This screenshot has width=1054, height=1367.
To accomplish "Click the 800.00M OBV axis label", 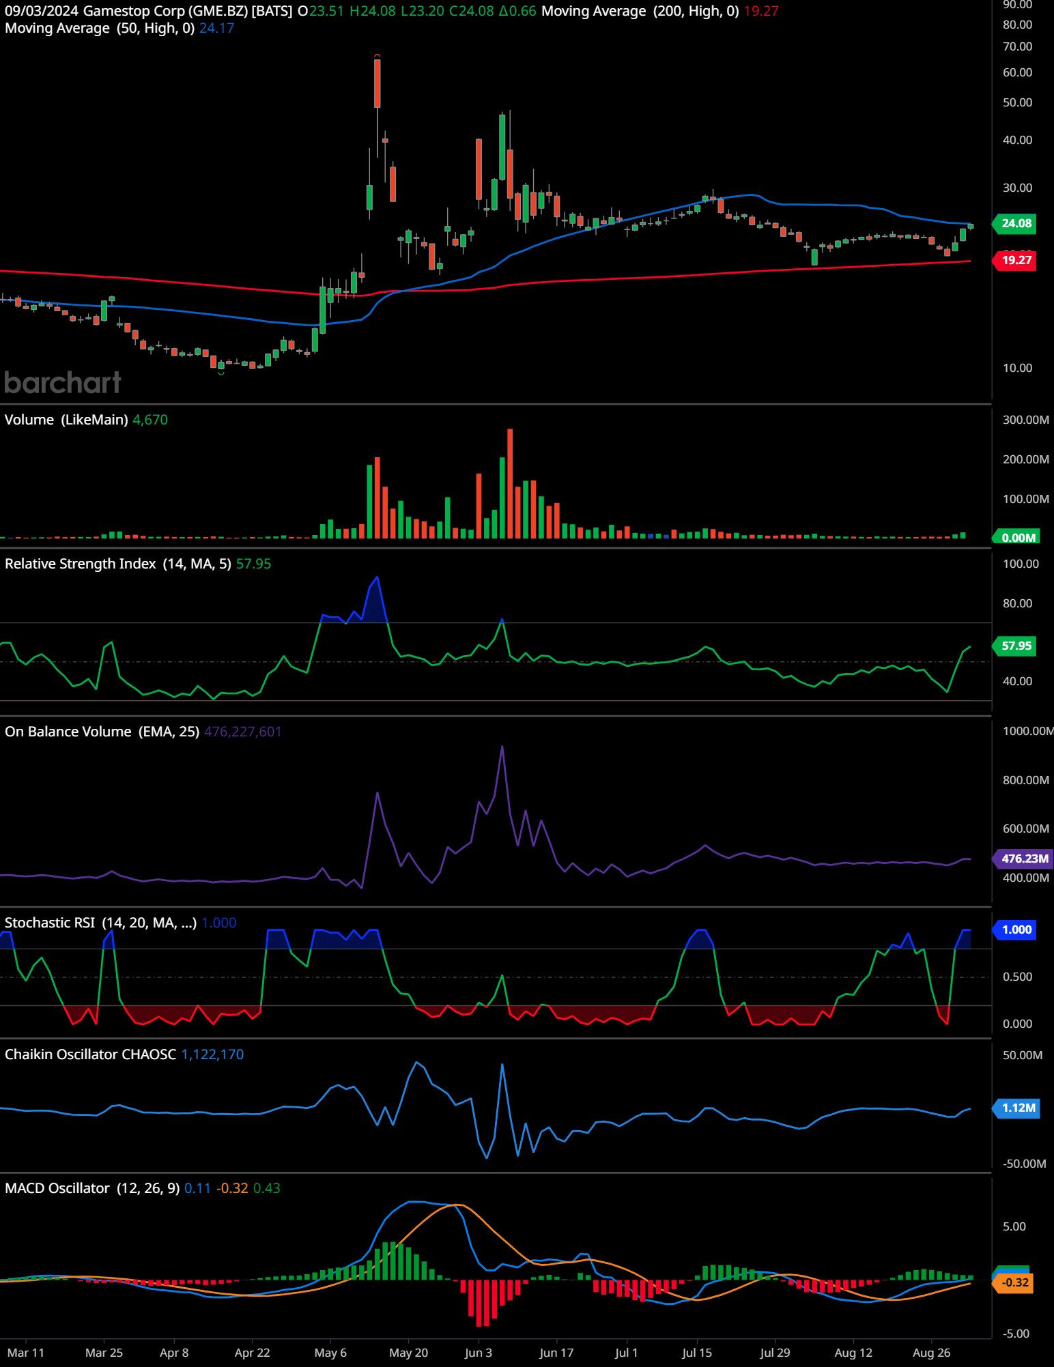I will 1026,780.
